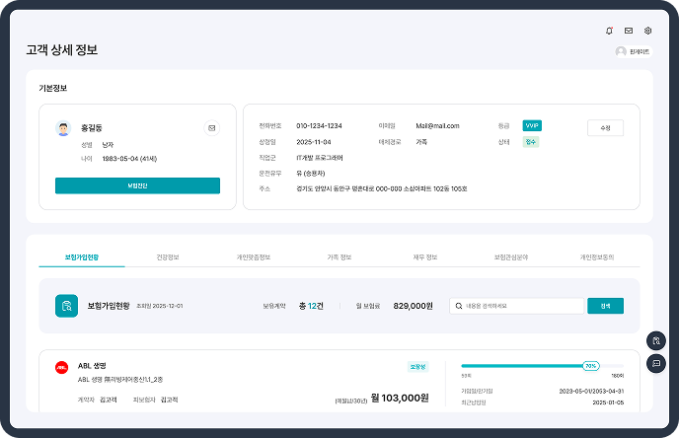Viewport: 679px width, 438px height.
Task: Open the mail icon in top header
Action: [x=629, y=31]
